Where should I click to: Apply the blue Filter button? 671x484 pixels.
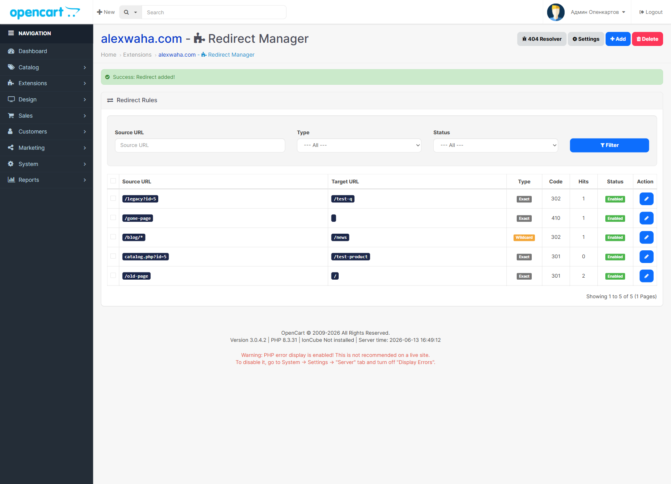pyautogui.click(x=609, y=145)
